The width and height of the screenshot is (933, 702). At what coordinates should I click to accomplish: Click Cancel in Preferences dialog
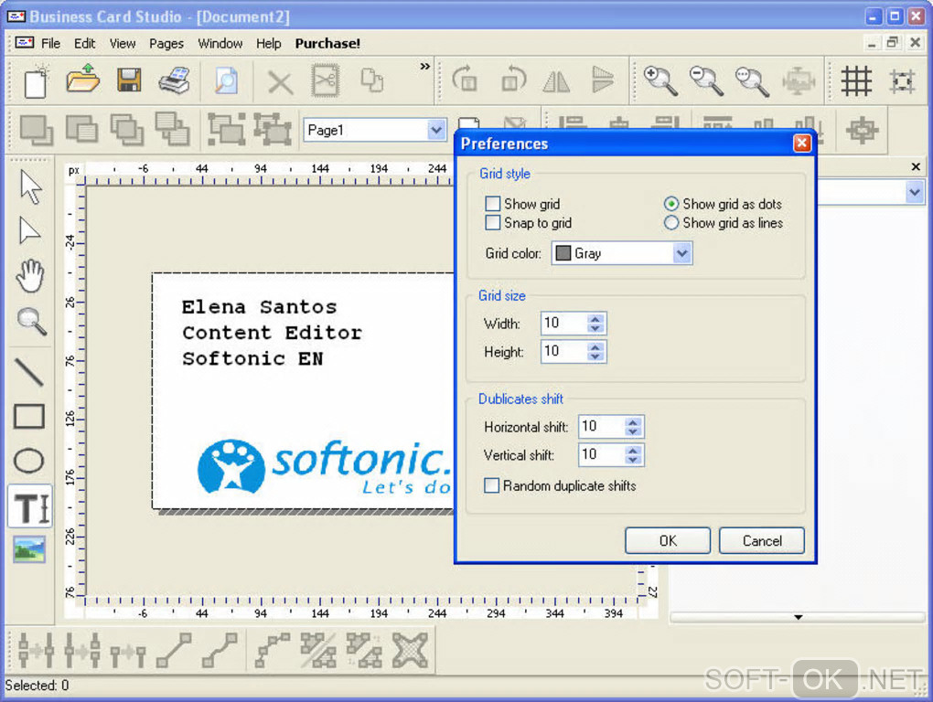(x=762, y=540)
